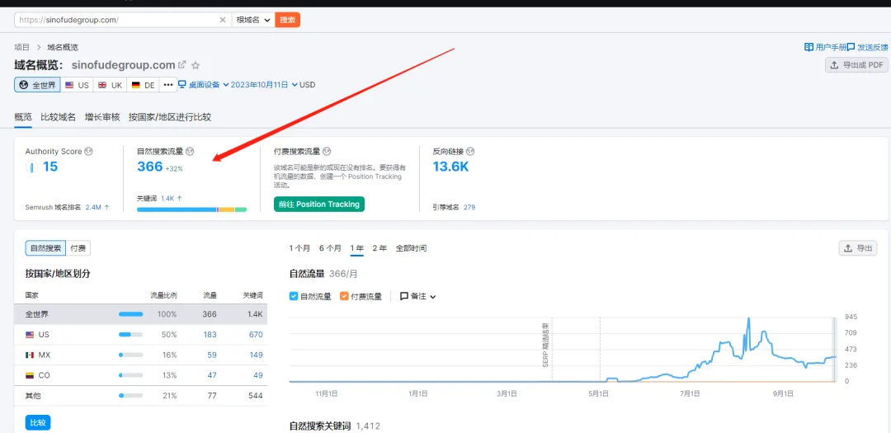Toggle the 自然流量 checkbox
Viewport: 891px width, 433px height.
(x=294, y=296)
